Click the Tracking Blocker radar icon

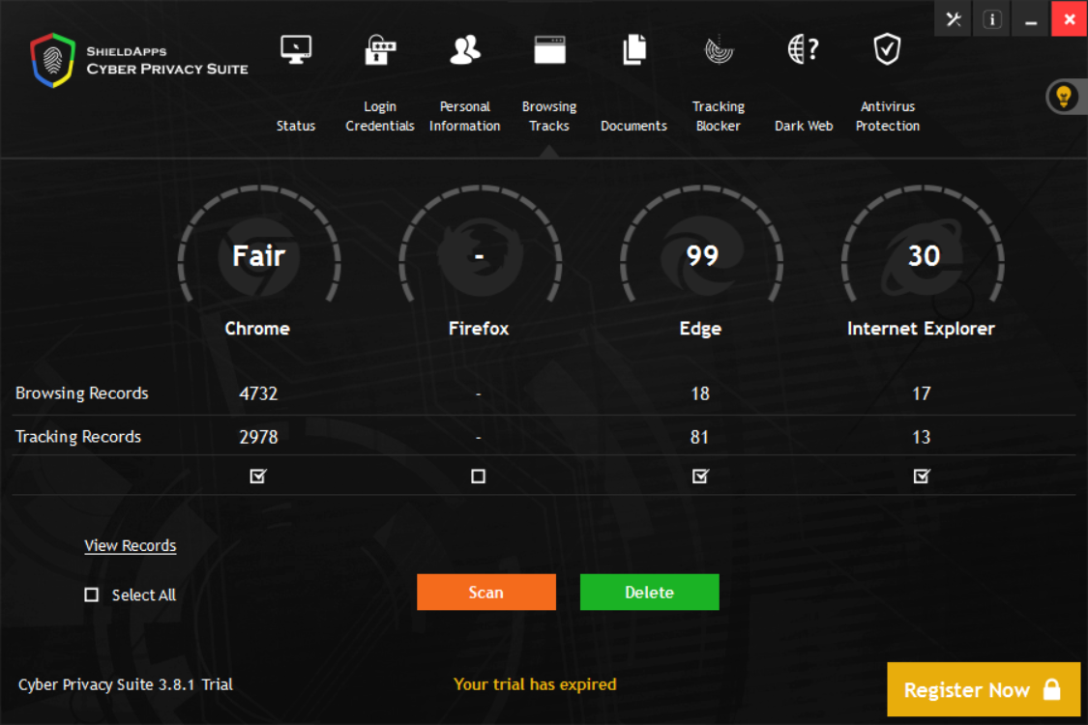coord(719,49)
